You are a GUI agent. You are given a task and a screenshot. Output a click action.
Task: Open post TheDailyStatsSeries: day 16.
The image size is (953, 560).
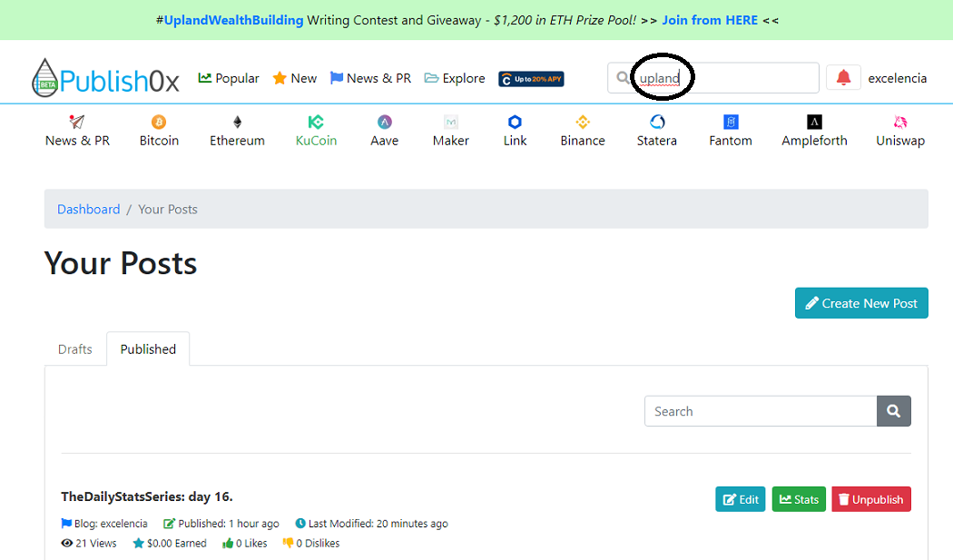tap(146, 496)
